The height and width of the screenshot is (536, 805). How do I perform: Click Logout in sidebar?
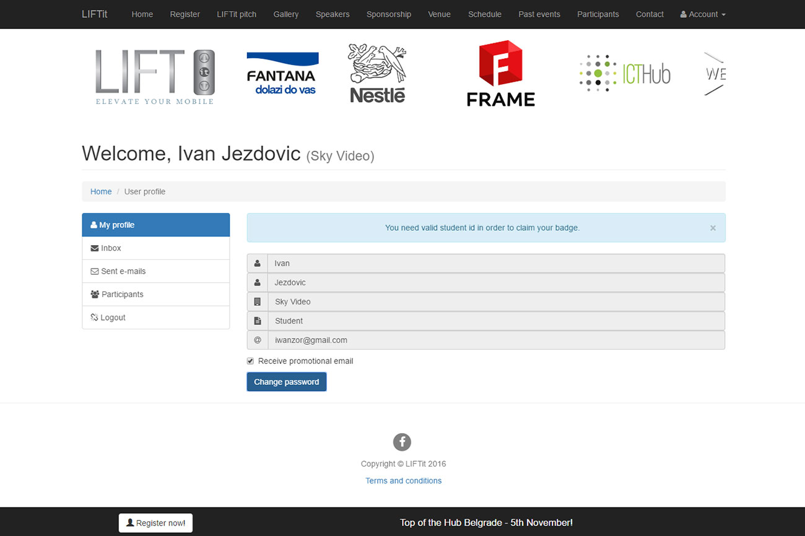pyautogui.click(x=156, y=318)
